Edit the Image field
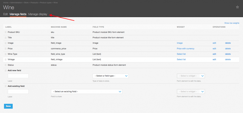243x113 pixels. 214,43
